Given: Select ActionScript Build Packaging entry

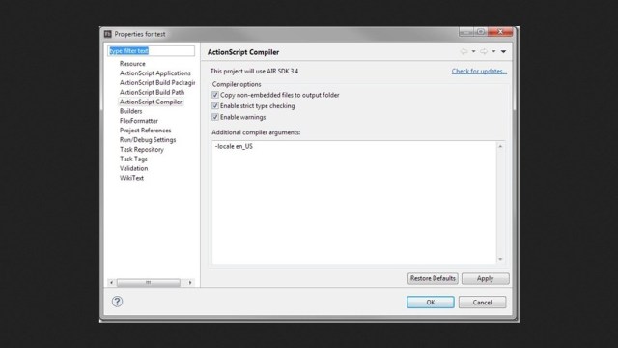Looking at the screenshot, I should coord(157,82).
